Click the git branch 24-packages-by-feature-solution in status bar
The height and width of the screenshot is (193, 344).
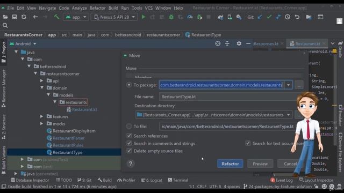pyautogui.click(x=277, y=187)
